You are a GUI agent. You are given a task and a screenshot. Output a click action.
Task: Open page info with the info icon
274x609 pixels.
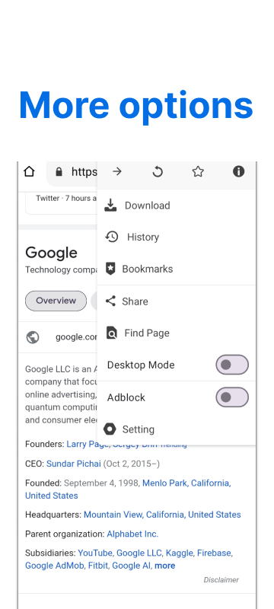(238, 171)
